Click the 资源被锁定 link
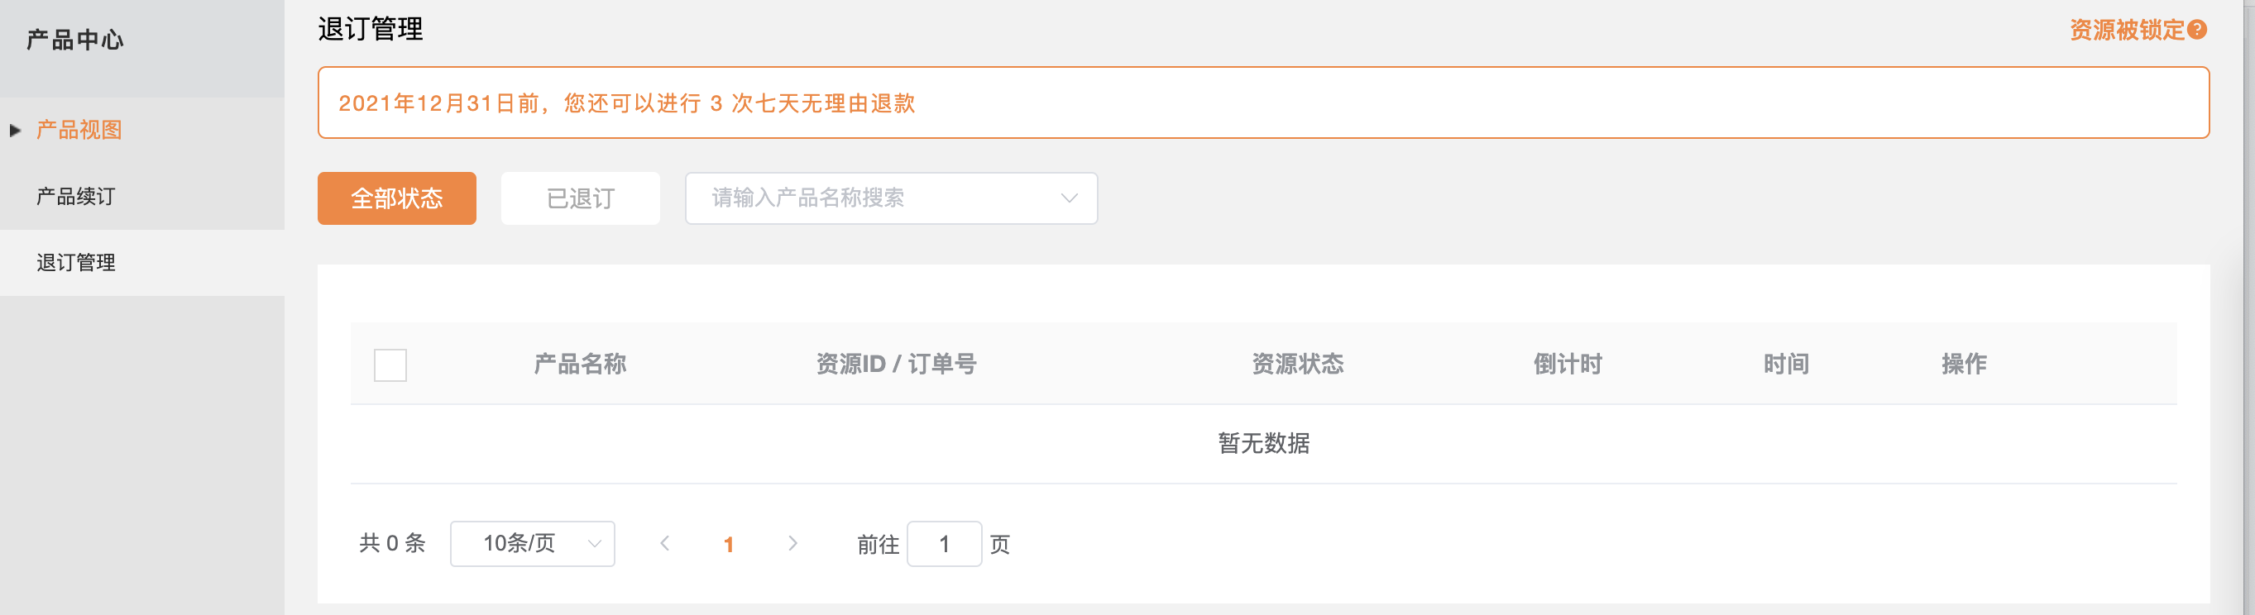Viewport: 2255px width, 615px height. tap(2126, 30)
